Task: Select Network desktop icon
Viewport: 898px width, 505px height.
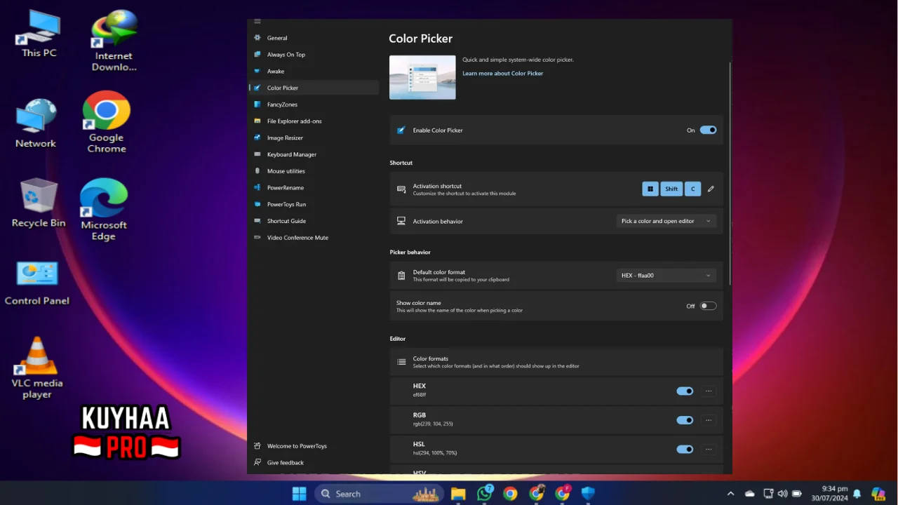Action: [36, 123]
